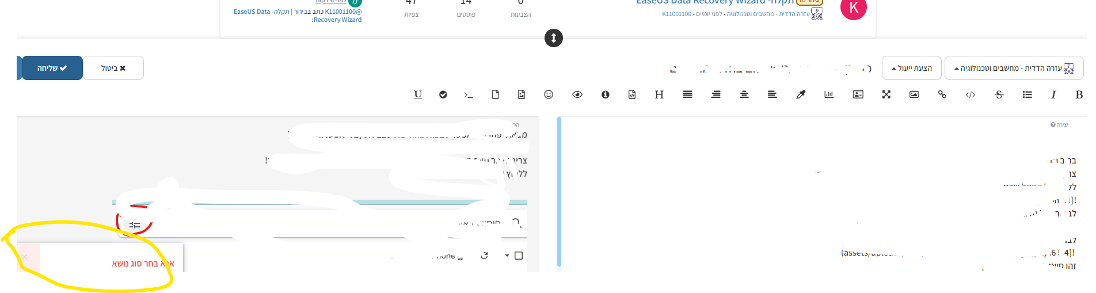Select the center-align toolbar item
Screen dimensions: 1096x293
click(744, 94)
